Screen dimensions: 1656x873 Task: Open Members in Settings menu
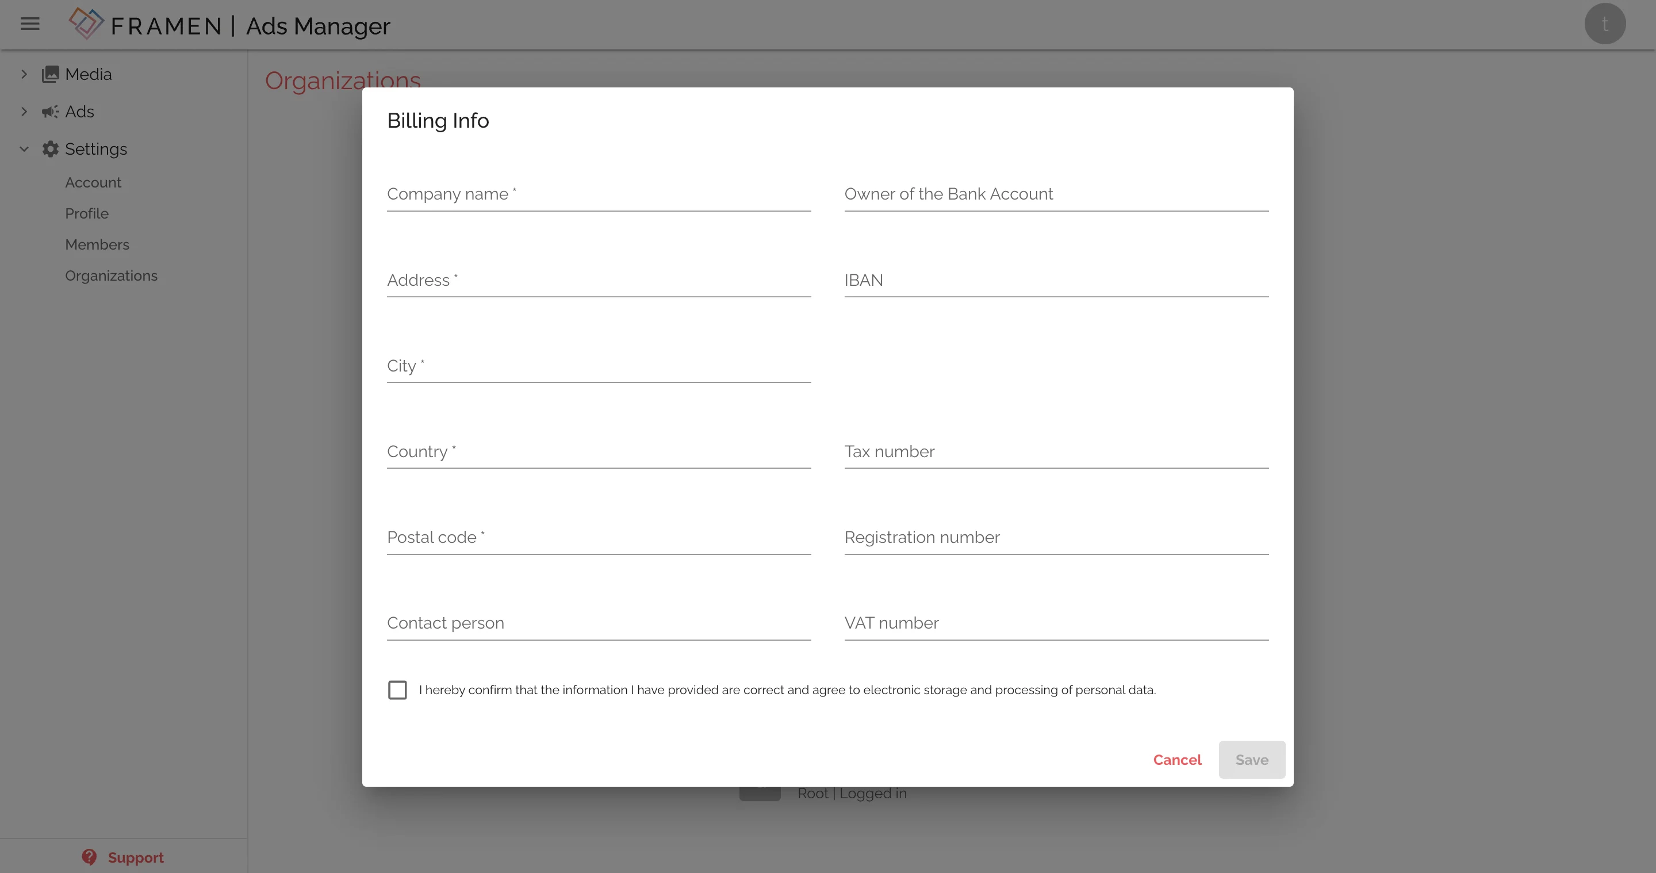click(97, 245)
